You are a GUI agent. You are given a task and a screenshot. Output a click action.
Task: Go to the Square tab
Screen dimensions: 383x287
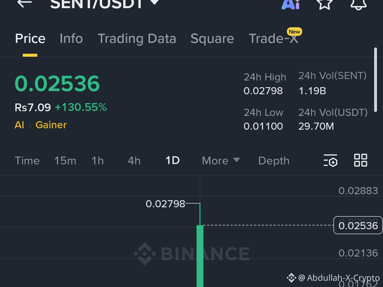click(x=212, y=38)
